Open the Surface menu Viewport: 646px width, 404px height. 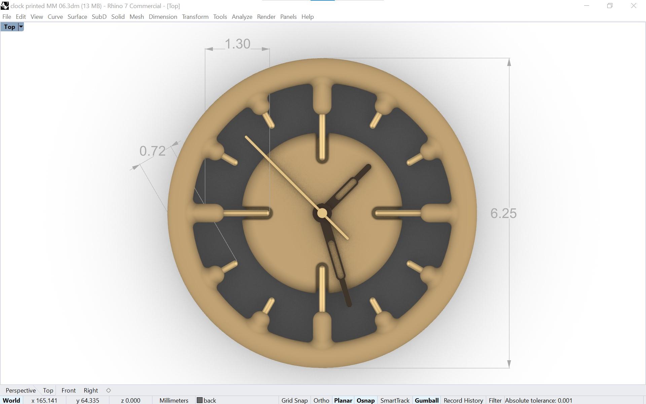tap(77, 17)
